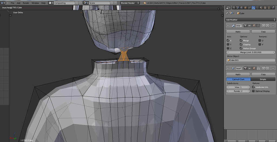Open the World properties tab icon
This screenshot has width=277, height=142.
pos(242,8)
